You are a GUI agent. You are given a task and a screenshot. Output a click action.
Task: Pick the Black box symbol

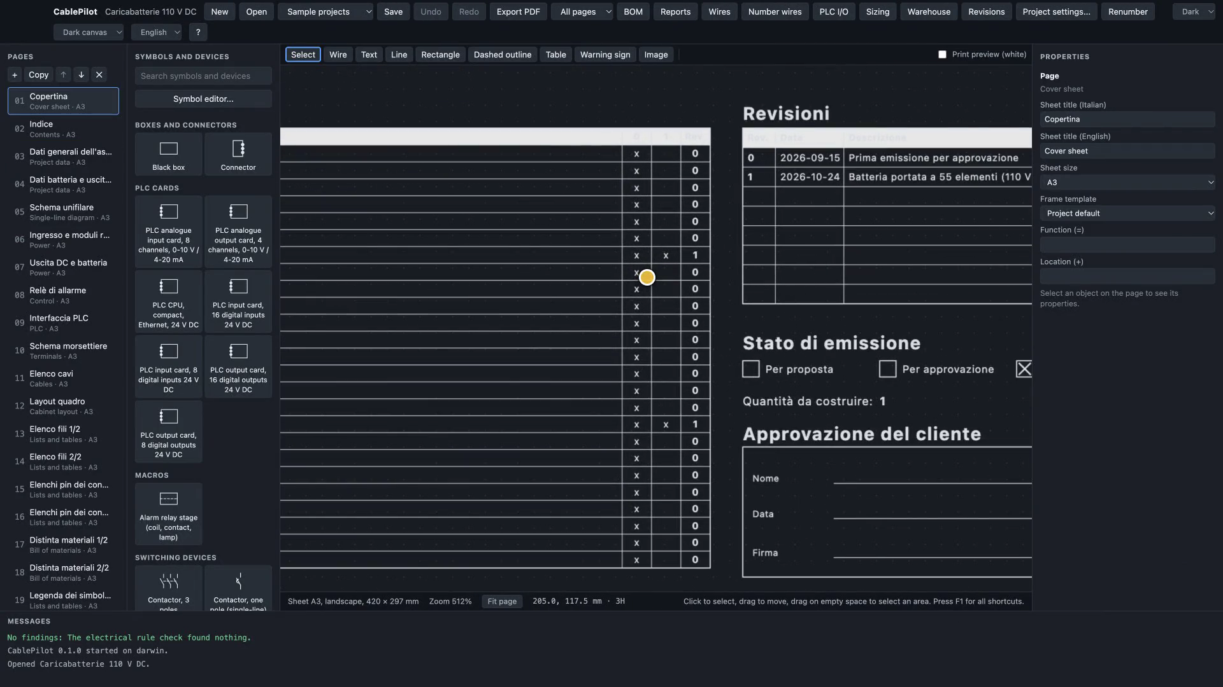tap(169, 155)
